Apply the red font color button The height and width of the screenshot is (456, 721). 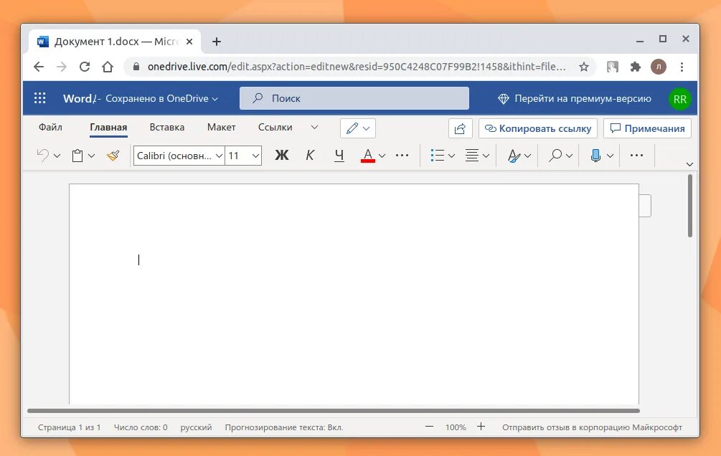(x=367, y=156)
